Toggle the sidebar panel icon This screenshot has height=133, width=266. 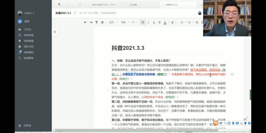[59, 4]
